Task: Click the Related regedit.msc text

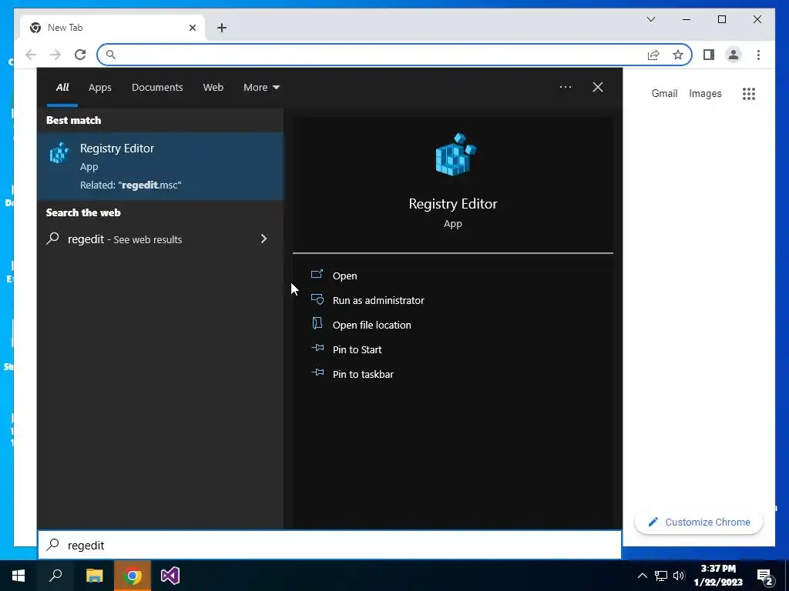Action: click(x=130, y=185)
